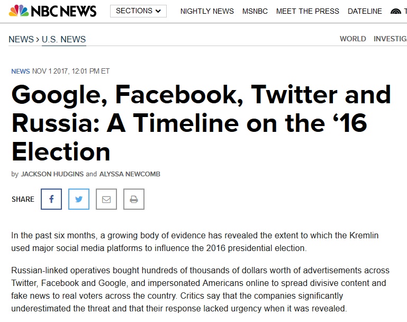Share article on Facebook
The height and width of the screenshot is (322, 407).
(51, 199)
